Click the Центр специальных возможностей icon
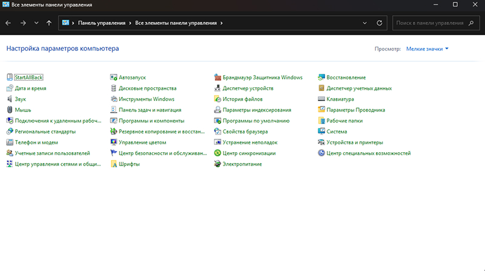Viewport: 485px width, 271px height. click(321, 153)
